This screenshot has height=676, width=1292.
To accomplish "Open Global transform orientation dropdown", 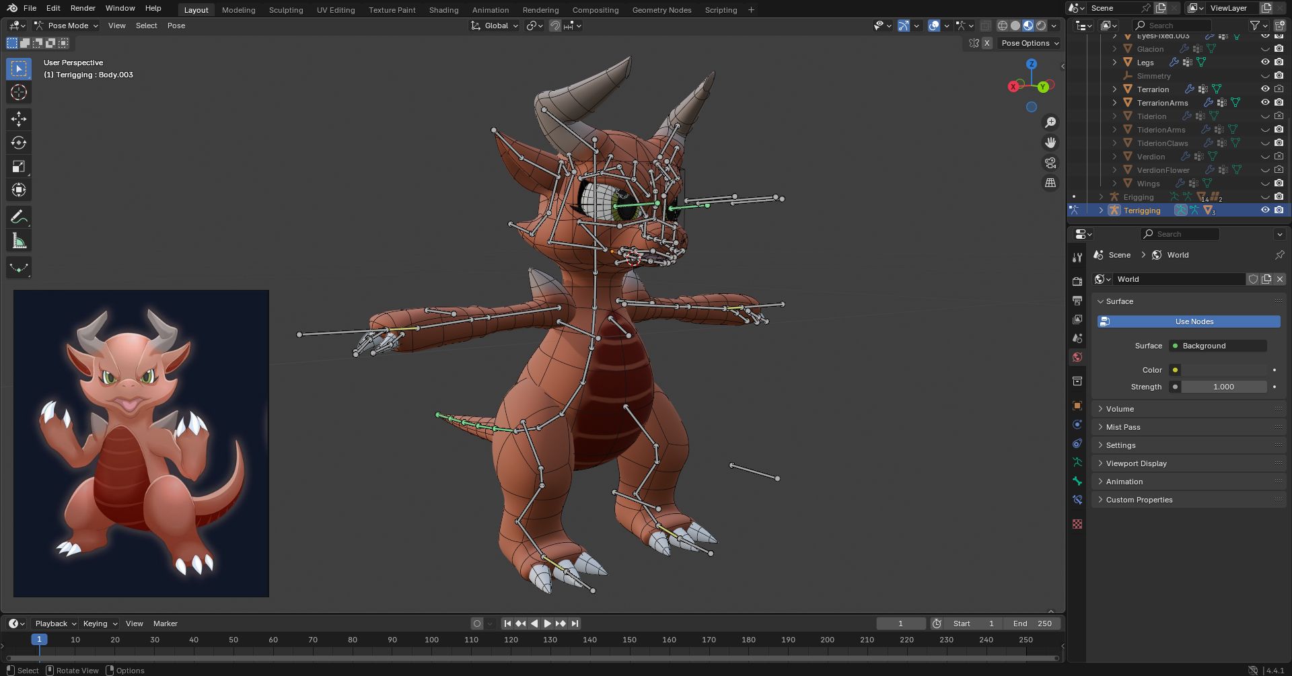I will [x=495, y=26].
